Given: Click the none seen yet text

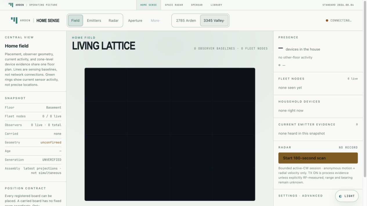Looking at the screenshot, I should (290, 88).
